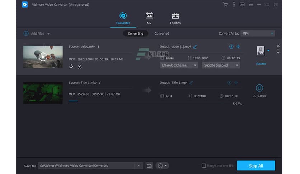Open the hamburger main menu
Screen dimensions: 300x174
point(250,4)
